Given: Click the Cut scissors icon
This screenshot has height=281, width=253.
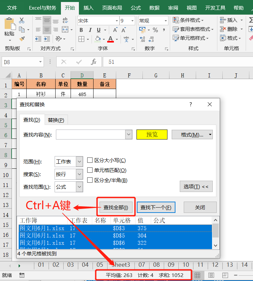Looking at the screenshot, I should (22, 21).
